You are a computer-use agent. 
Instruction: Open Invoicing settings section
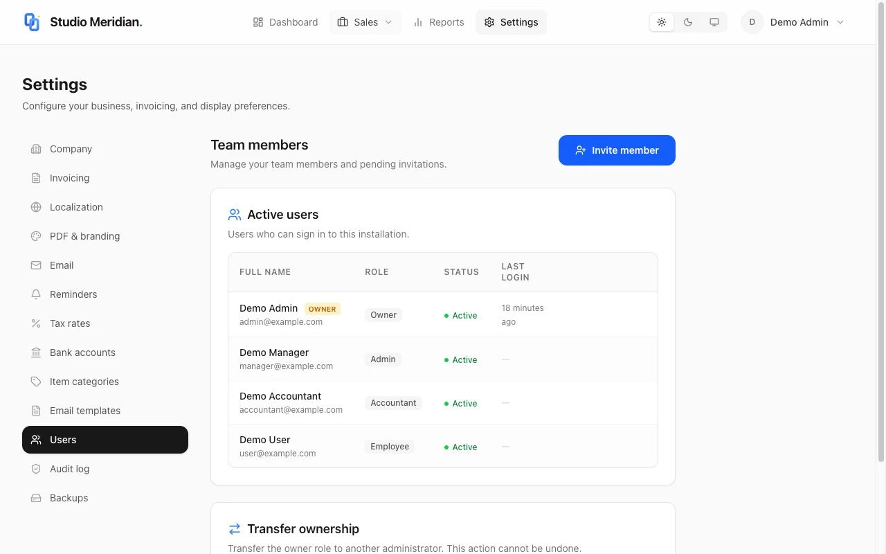(105, 178)
